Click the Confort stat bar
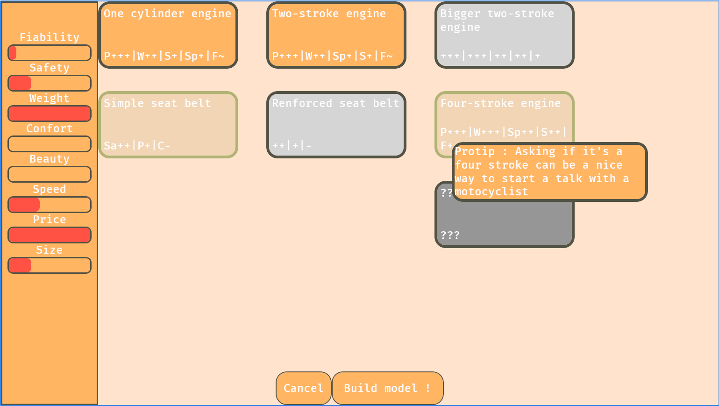 point(50,144)
